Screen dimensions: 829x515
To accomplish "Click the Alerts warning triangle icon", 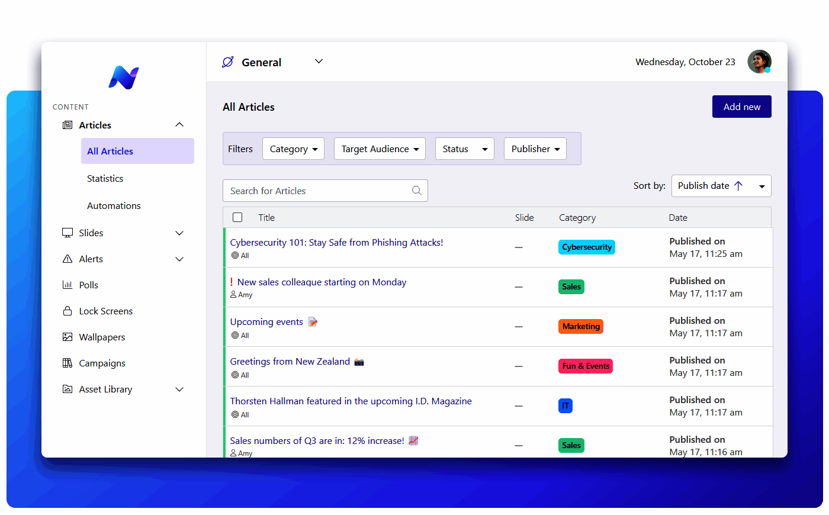I will 68,259.
